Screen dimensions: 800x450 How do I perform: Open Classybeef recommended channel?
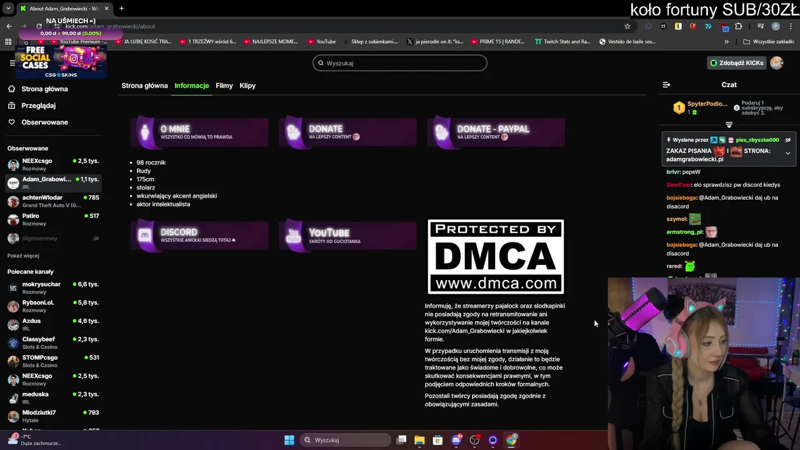tap(53, 343)
